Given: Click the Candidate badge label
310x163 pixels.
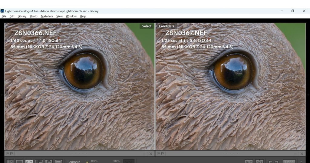Looking at the screenshot, I should tap(167, 26).
